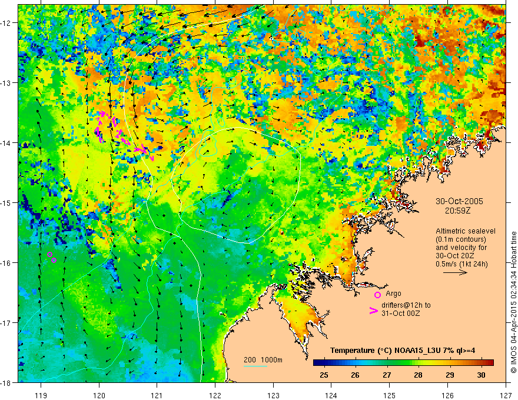
Task: Click latitude axis label '-14'
Action: pos(6,143)
